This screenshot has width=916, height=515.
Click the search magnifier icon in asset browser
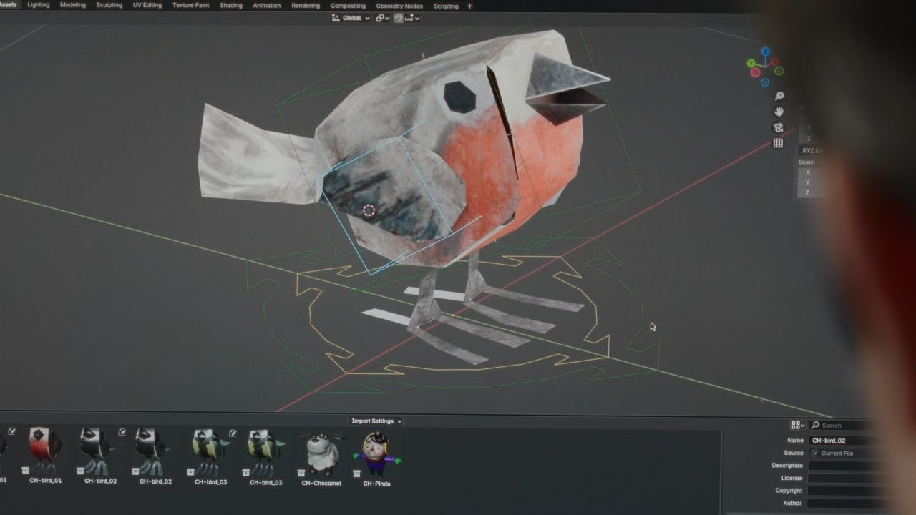(x=815, y=426)
